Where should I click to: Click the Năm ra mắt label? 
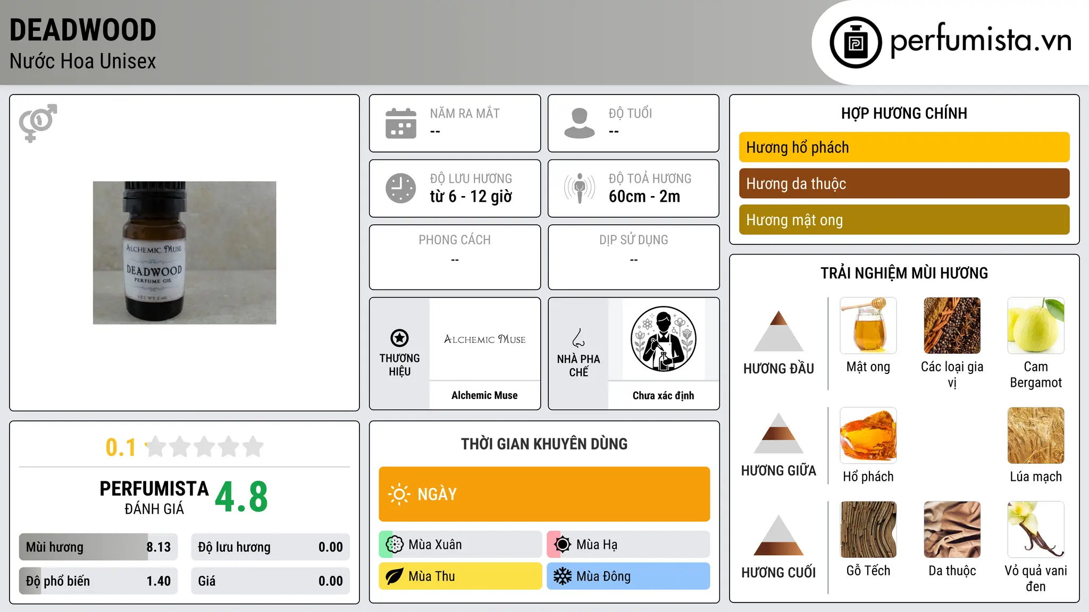[465, 113]
